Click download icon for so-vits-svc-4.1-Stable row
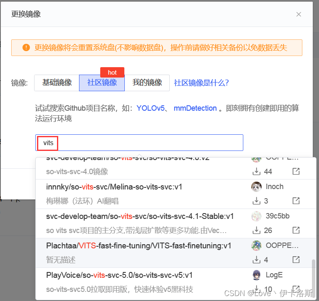 pyautogui.click(x=256, y=230)
